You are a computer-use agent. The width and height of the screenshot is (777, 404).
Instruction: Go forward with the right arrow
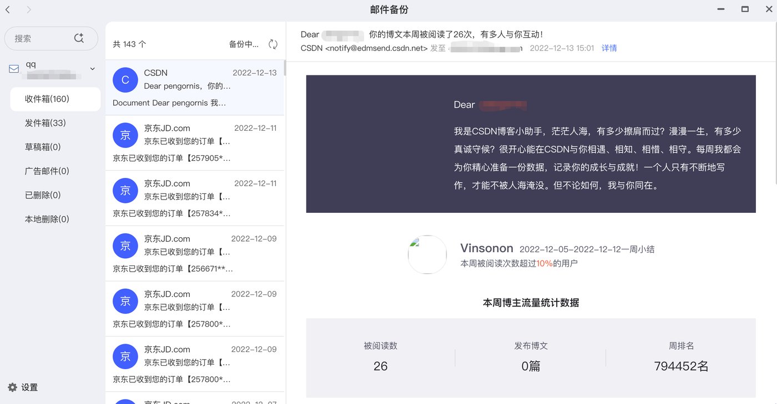click(x=29, y=9)
